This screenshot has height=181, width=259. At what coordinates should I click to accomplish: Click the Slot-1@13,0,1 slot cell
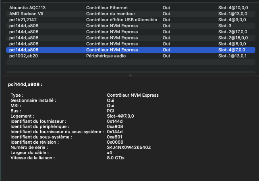click(x=232, y=56)
